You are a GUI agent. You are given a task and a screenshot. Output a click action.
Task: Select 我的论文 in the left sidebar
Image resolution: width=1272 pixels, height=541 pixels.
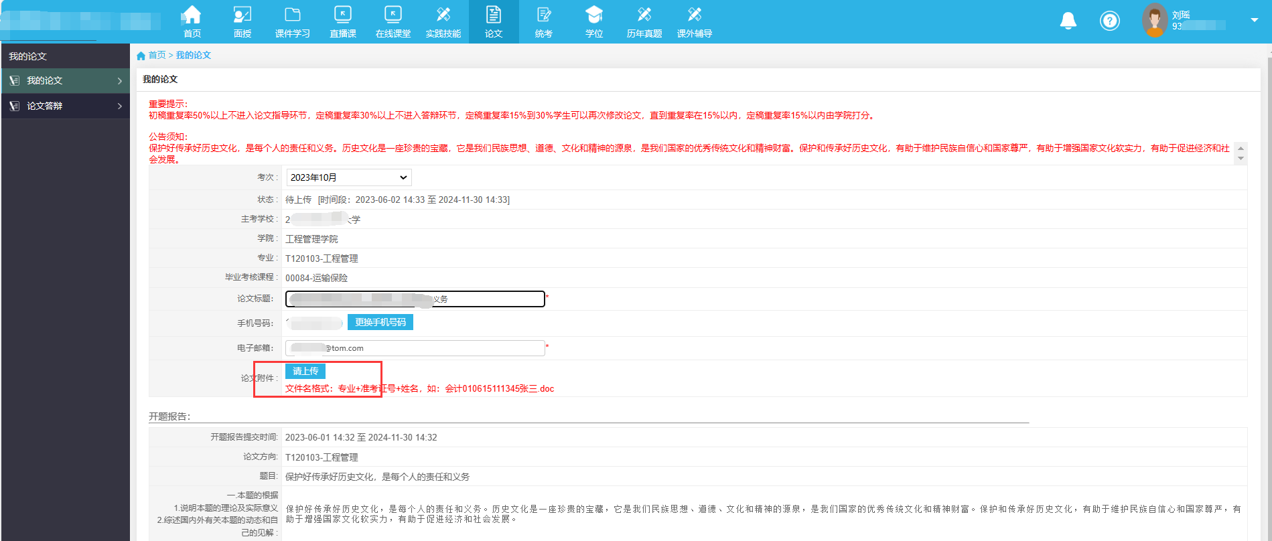pyautogui.click(x=65, y=80)
